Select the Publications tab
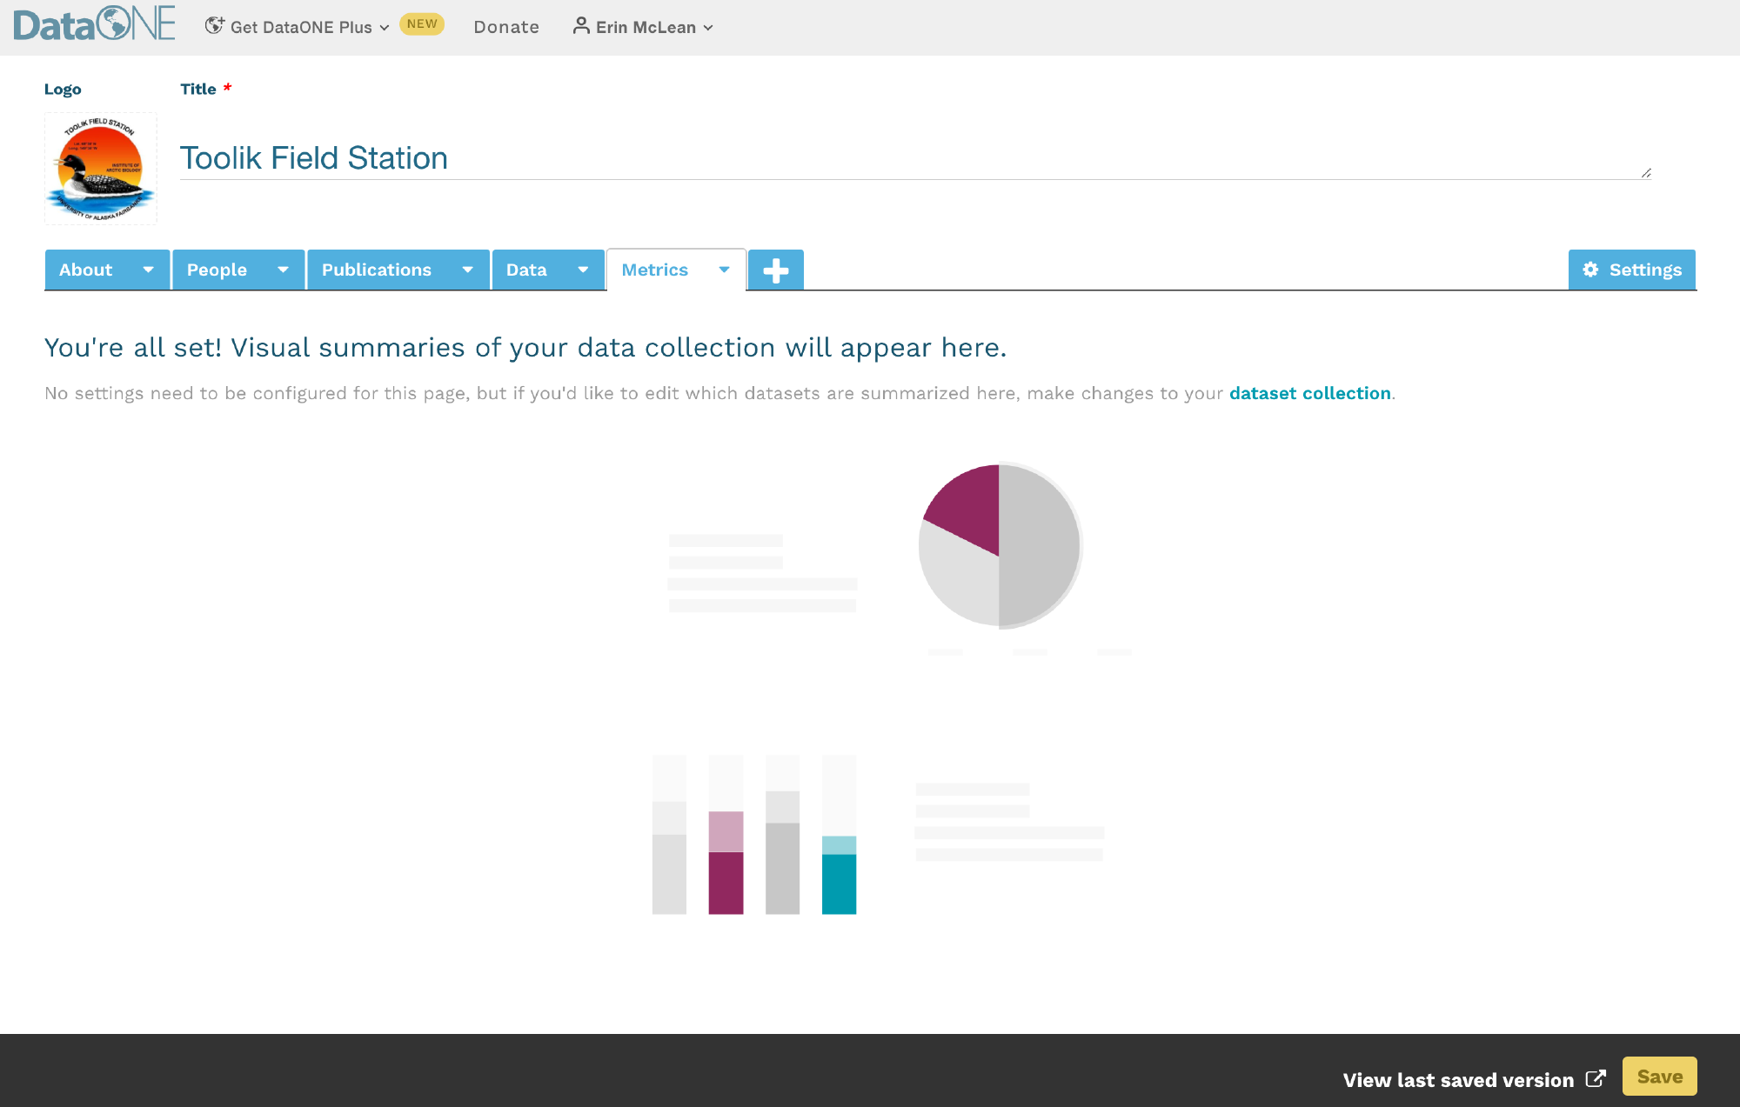 376,270
